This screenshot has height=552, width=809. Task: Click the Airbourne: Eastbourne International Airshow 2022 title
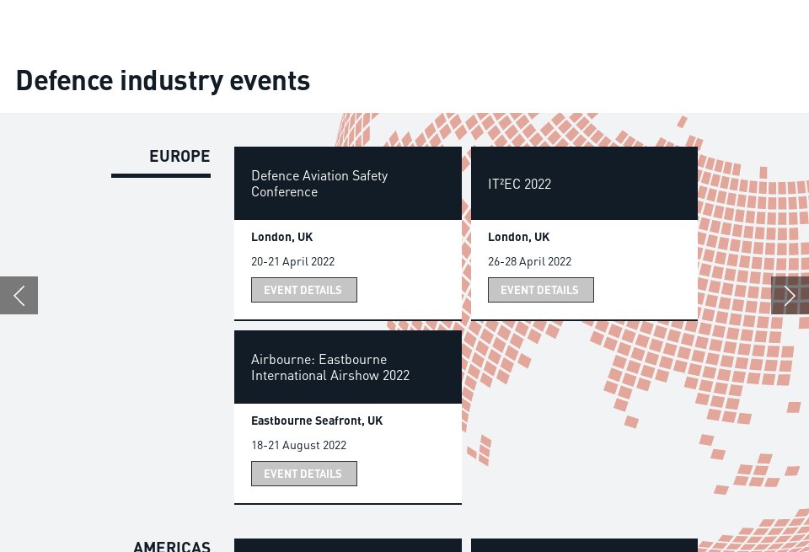(x=330, y=367)
